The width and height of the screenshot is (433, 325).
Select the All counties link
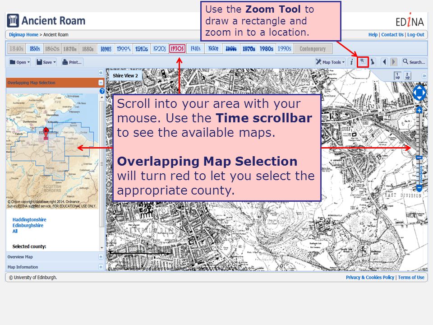pos(15,231)
